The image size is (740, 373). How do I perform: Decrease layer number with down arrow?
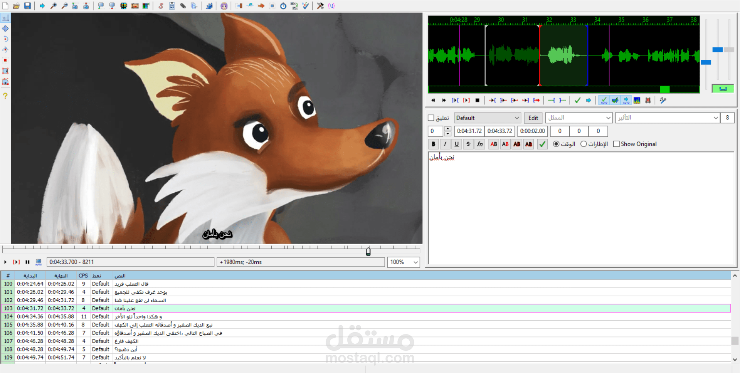click(x=448, y=134)
